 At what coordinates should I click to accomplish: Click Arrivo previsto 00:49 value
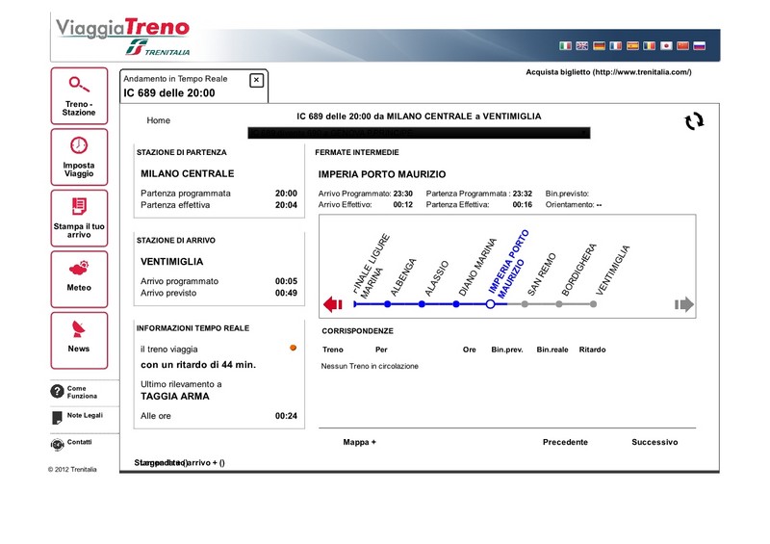[x=286, y=293]
